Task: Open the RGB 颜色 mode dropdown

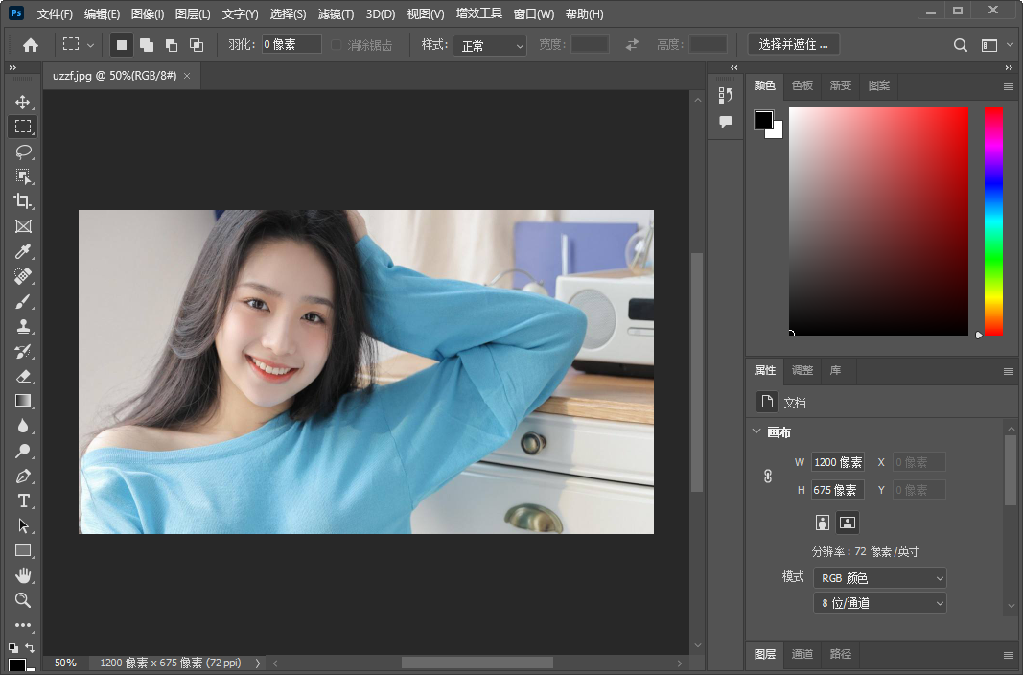Action: click(x=879, y=578)
